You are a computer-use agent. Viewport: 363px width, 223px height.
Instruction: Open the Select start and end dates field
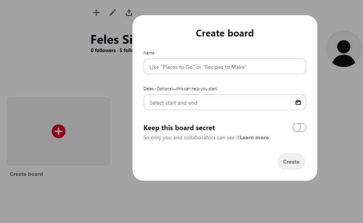[x=225, y=102]
